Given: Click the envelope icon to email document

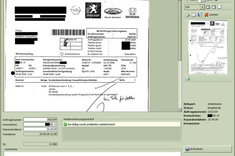Looking at the screenshot, I should (194, 15).
